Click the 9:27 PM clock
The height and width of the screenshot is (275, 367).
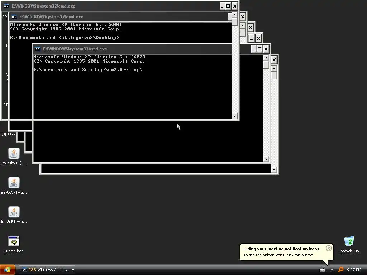[x=354, y=270]
